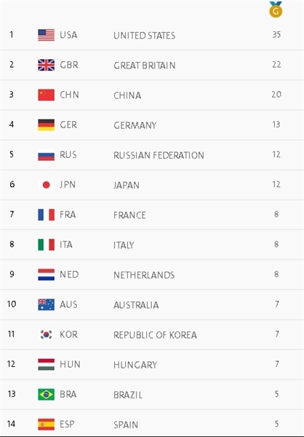This screenshot has width=304, height=437.
Task: Click United States gold count 35
Action: tap(276, 34)
